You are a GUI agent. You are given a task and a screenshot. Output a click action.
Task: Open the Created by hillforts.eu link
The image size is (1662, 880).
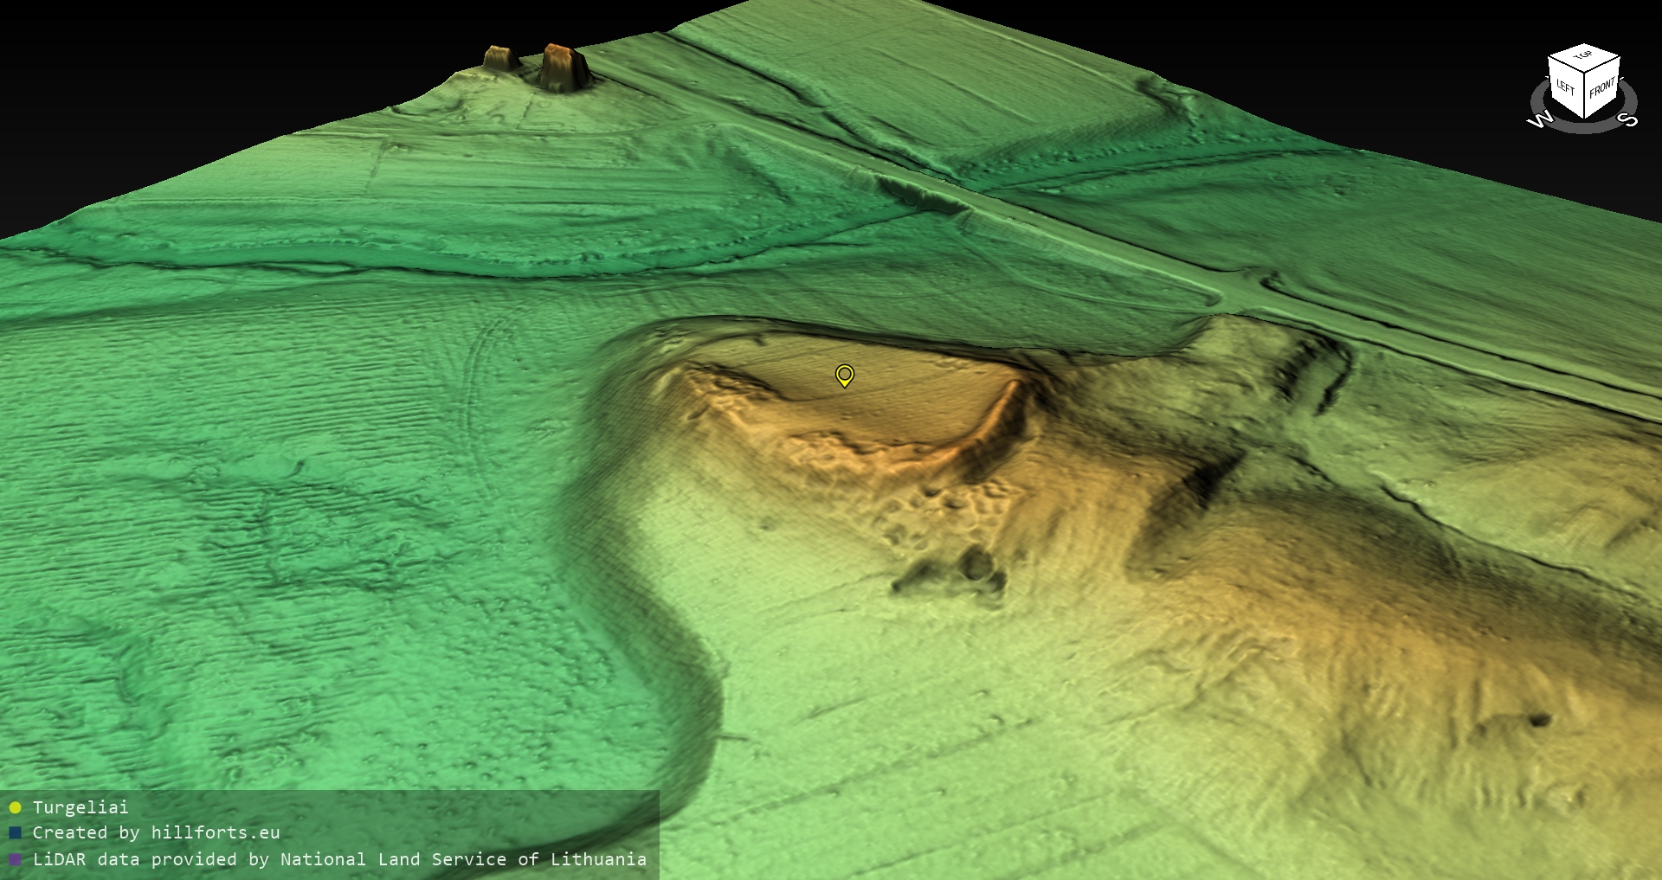[x=156, y=832]
